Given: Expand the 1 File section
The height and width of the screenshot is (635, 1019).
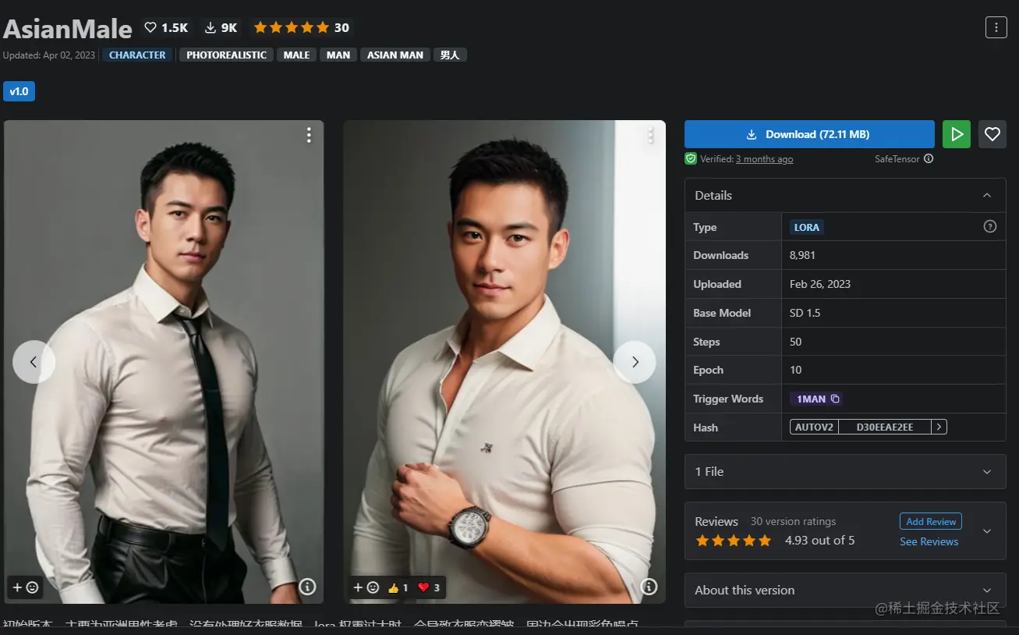Looking at the screenshot, I should (845, 471).
